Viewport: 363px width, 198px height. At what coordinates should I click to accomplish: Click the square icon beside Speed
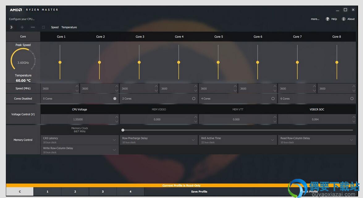44,27
